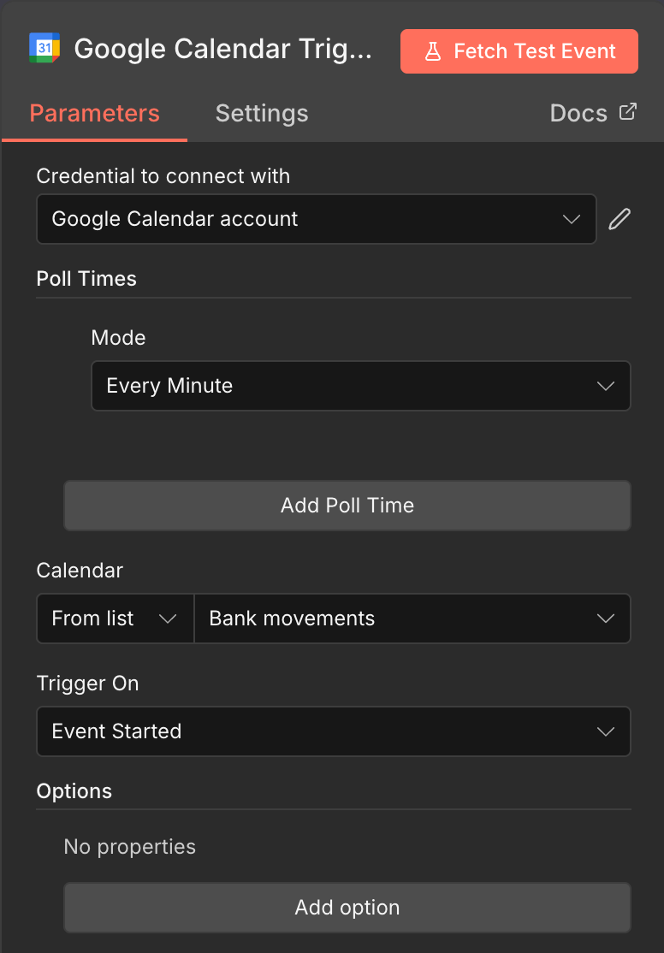
Task: Click the Poll Times section label
Action: pyautogui.click(x=86, y=278)
